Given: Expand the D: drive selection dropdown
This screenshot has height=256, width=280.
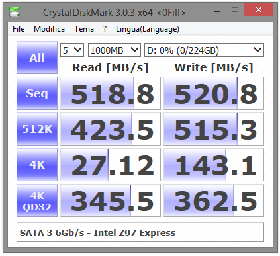Looking at the screenshot, I should point(204,50).
